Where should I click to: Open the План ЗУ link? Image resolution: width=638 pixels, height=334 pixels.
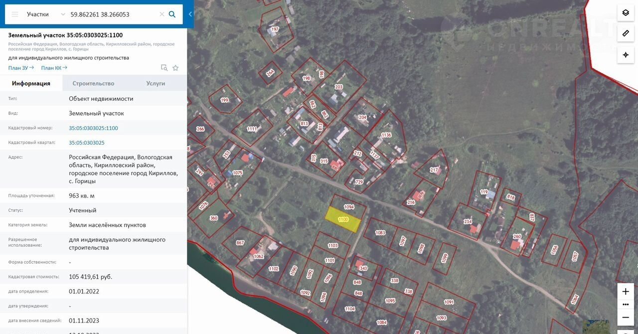click(x=21, y=68)
